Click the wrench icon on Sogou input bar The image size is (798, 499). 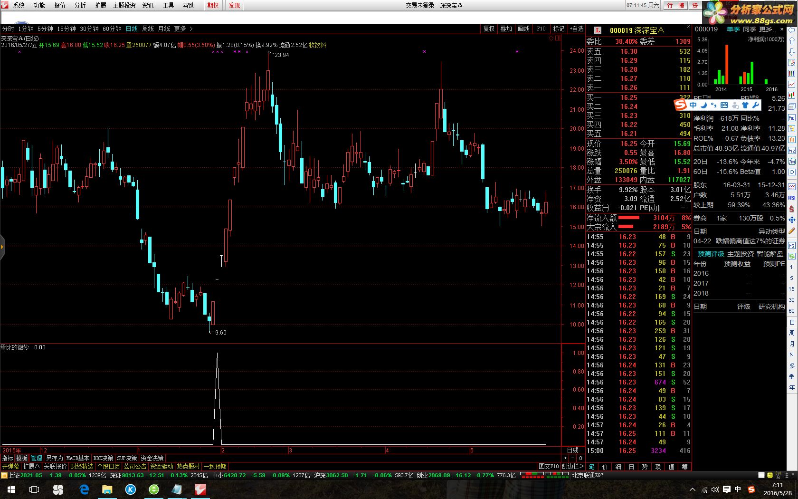pyautogui.click(x=755, y=105)
